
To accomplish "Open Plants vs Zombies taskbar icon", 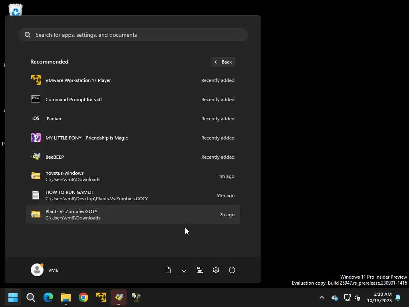I will tap(136, 297).
